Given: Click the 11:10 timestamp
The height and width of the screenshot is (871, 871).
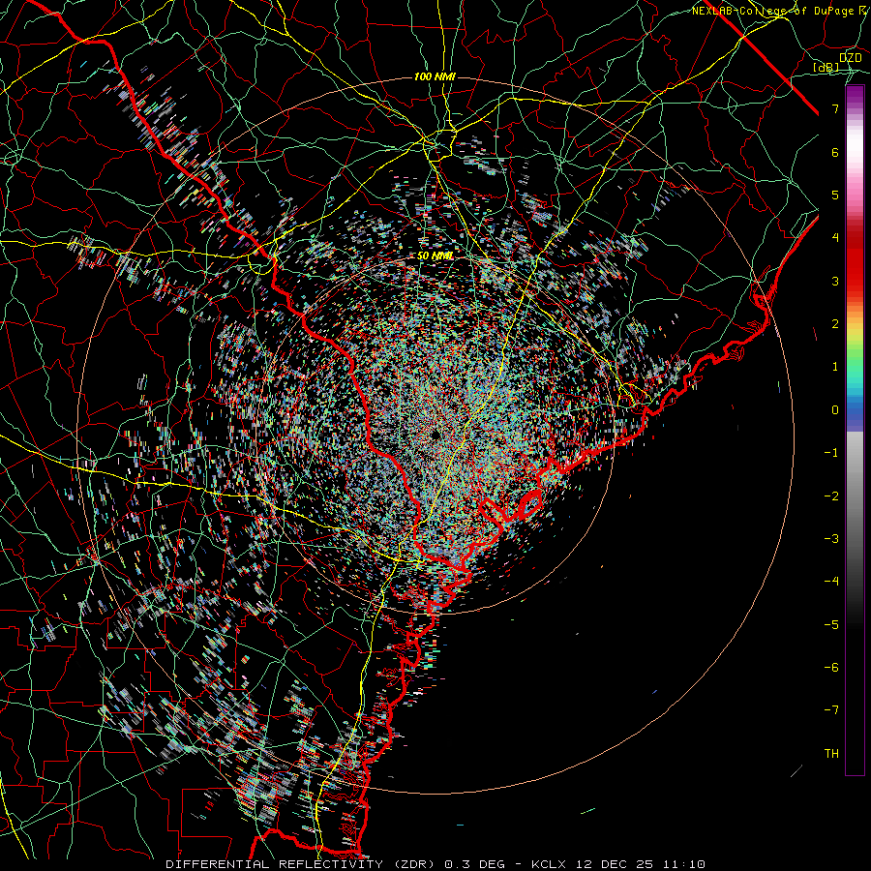Looking at the screenshot, I should point(682,864).
